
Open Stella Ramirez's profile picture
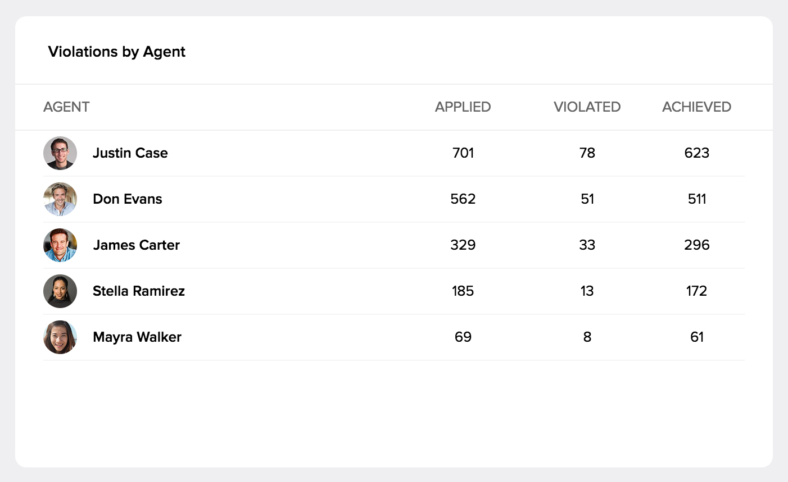point(60,291)
